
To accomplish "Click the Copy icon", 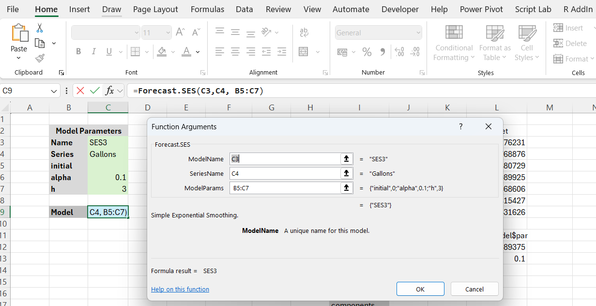I will tap(40, 43).
